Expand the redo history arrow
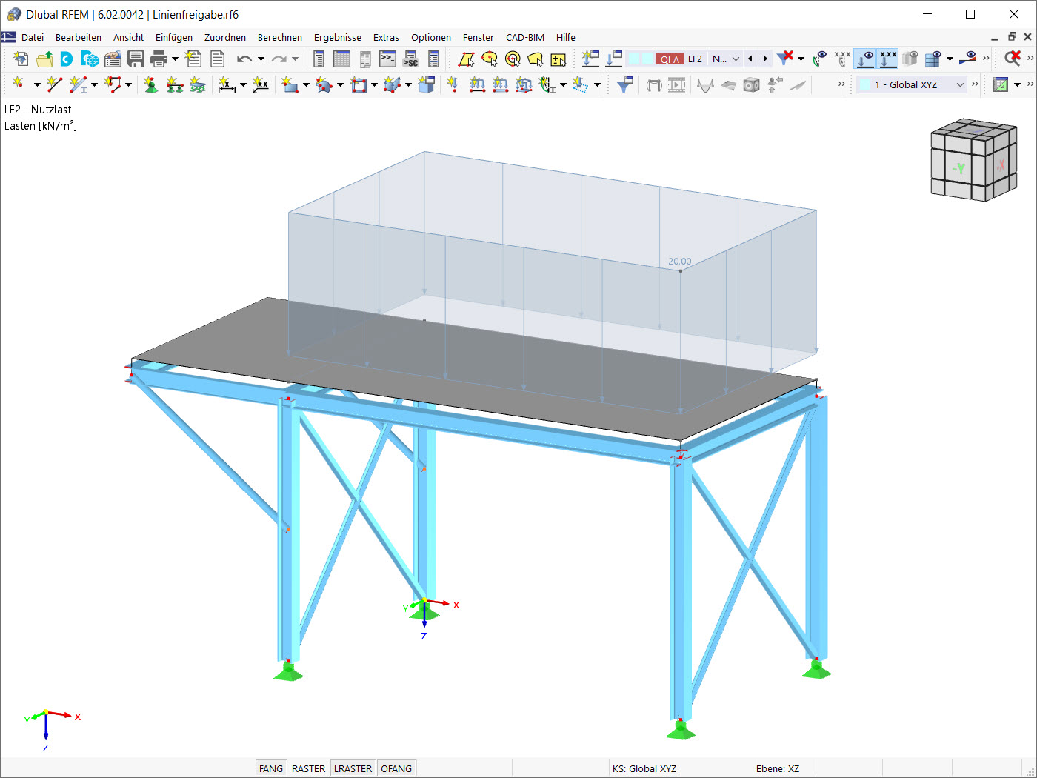1037x778 pixels. [295, 59]
